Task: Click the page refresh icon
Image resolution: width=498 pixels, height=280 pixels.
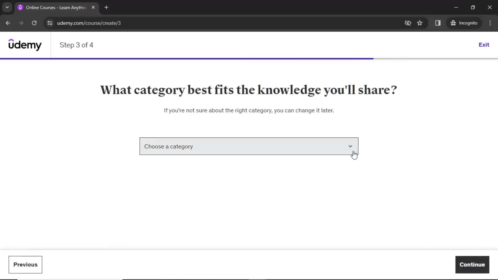Action: coord(34,23)
